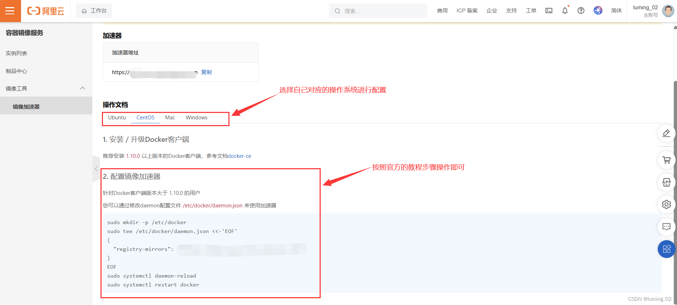
Task: Open notifications bell icon
Action: [565, 11]
